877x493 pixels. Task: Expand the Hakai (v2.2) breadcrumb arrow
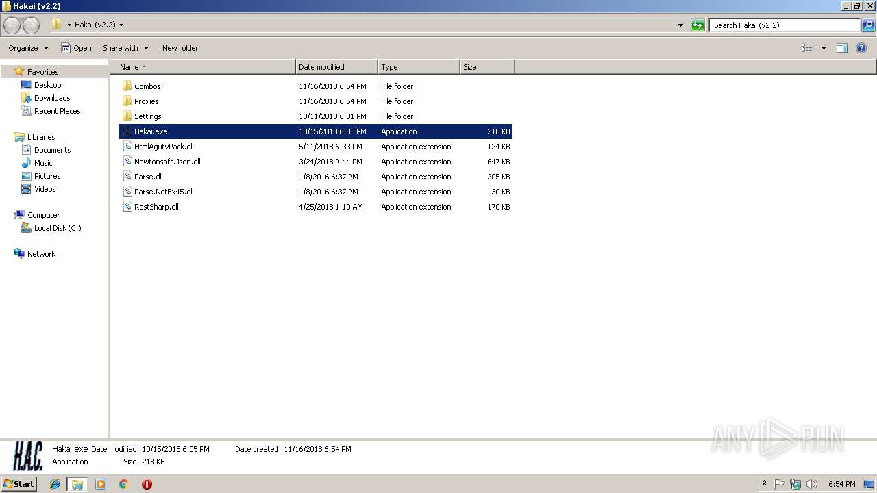[121, 25]
